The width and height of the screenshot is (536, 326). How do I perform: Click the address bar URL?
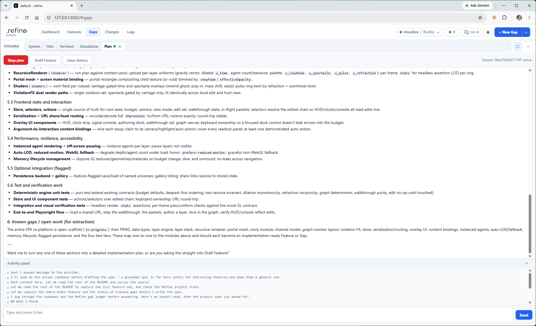pyautogui.click(x=73, y=18)
